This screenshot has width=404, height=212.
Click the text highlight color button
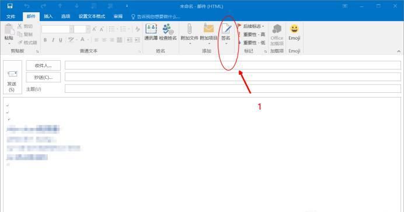point(71,40)
